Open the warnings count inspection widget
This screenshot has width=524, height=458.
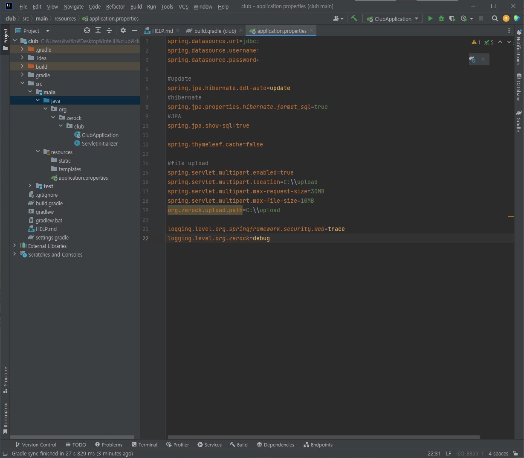(476, 42)
